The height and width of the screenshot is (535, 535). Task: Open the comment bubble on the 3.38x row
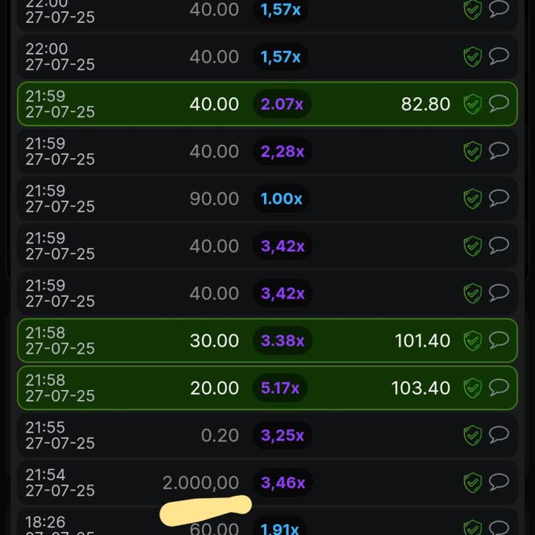click(x=499, y=341)
